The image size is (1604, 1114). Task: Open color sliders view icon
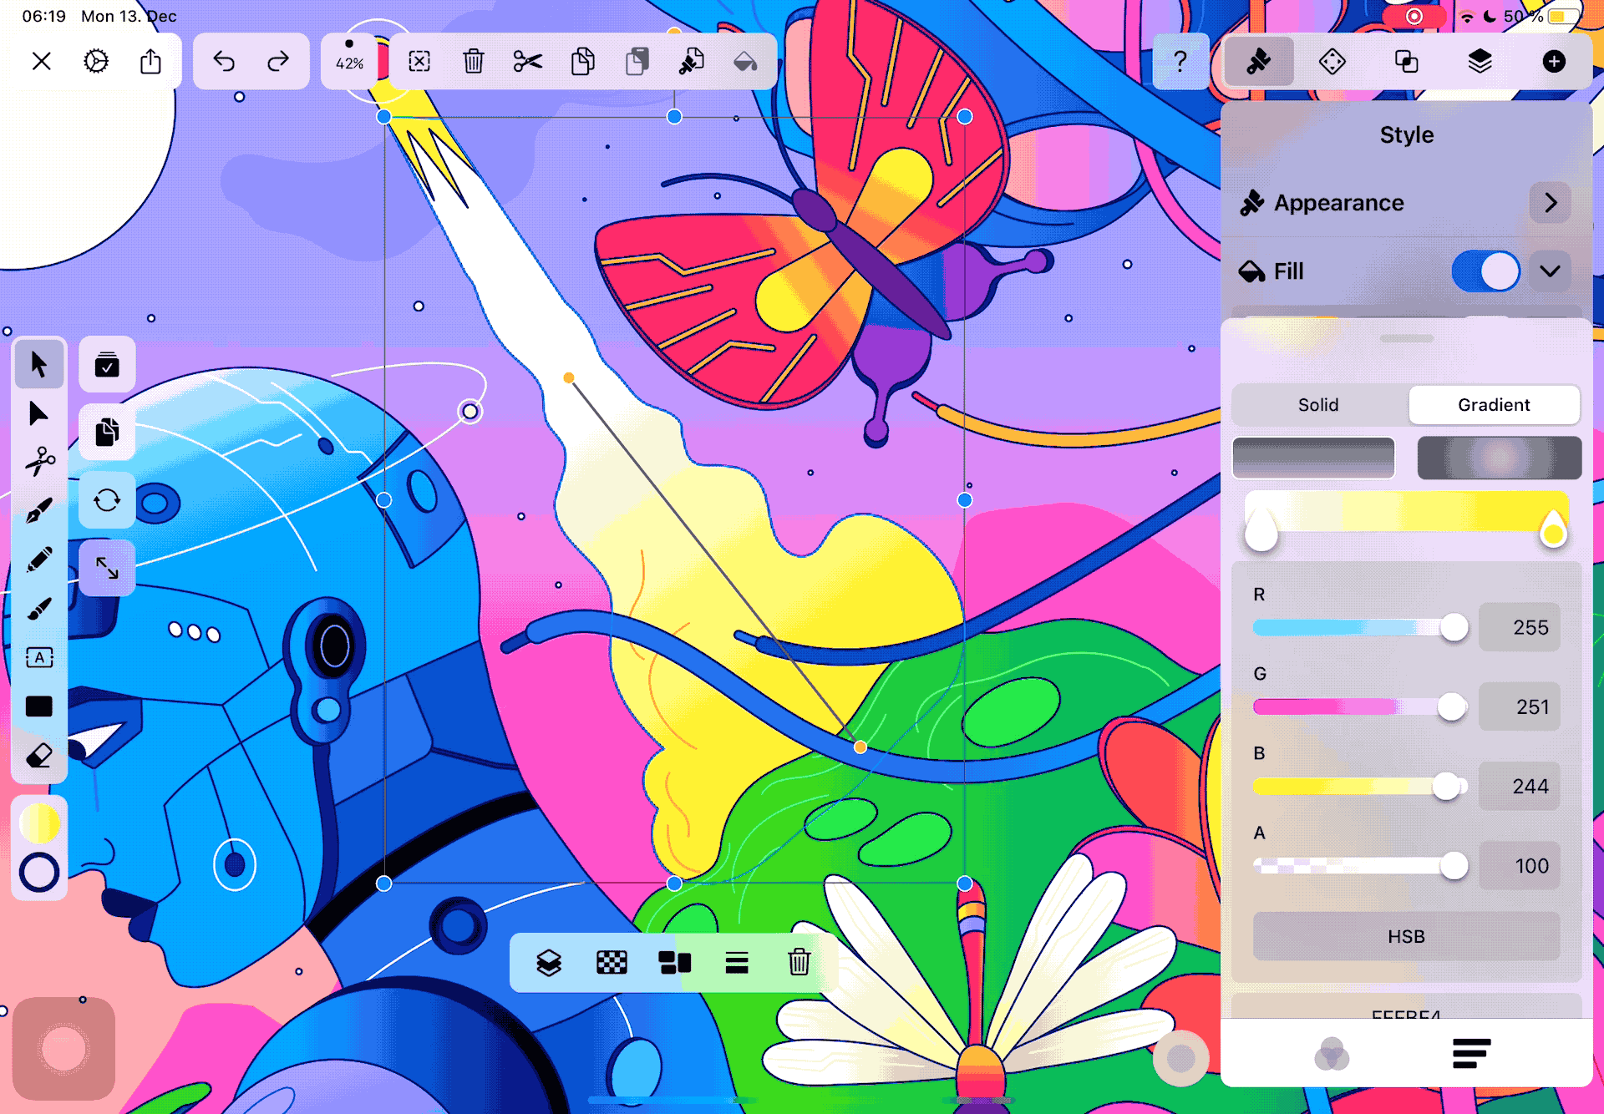[x=1471, y=1054]
